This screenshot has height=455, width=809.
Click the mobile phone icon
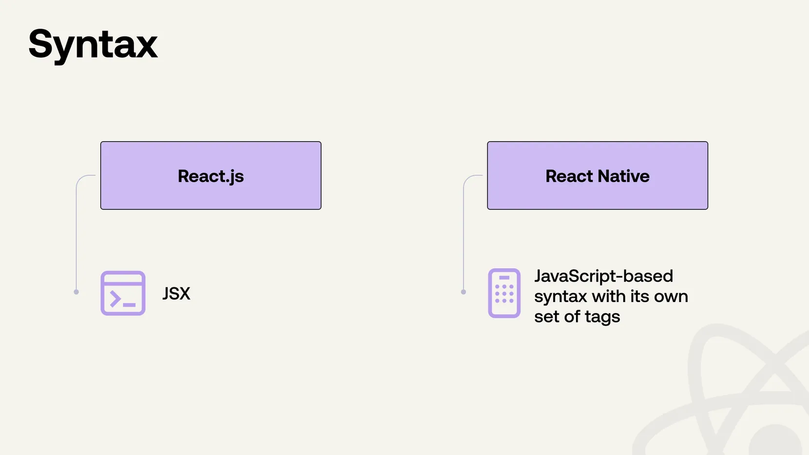[504, 293]
